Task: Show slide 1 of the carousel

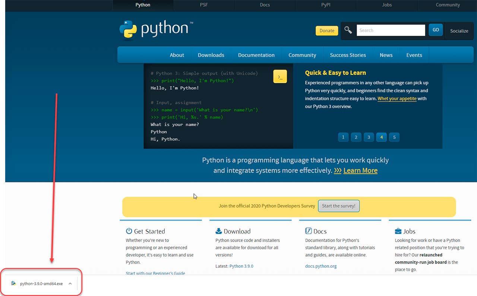Action: 343,137
